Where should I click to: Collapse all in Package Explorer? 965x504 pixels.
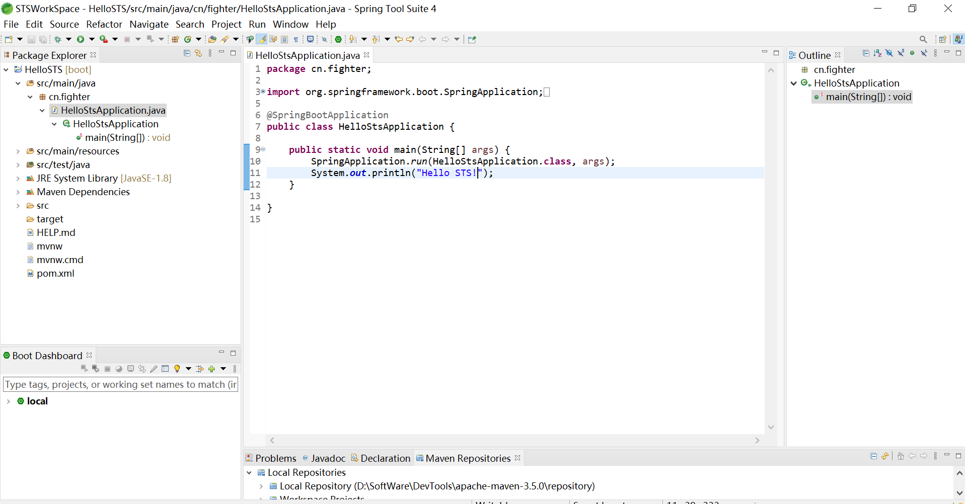pyautogui.click(x=187, y=53)
